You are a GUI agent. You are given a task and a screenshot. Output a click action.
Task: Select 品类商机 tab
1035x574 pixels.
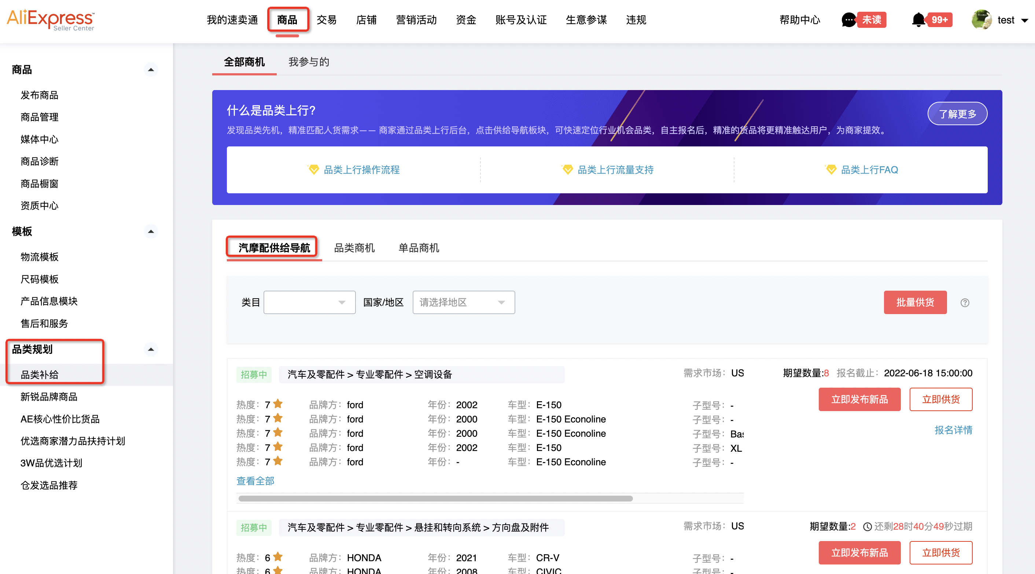pos(354,248)
